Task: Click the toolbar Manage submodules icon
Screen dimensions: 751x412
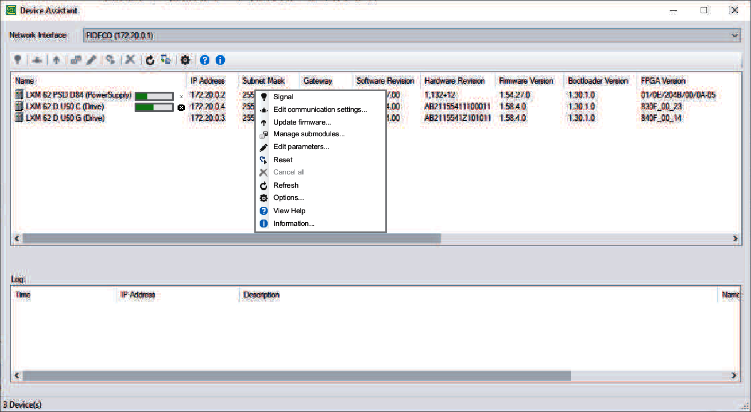Action: point(76,60)
